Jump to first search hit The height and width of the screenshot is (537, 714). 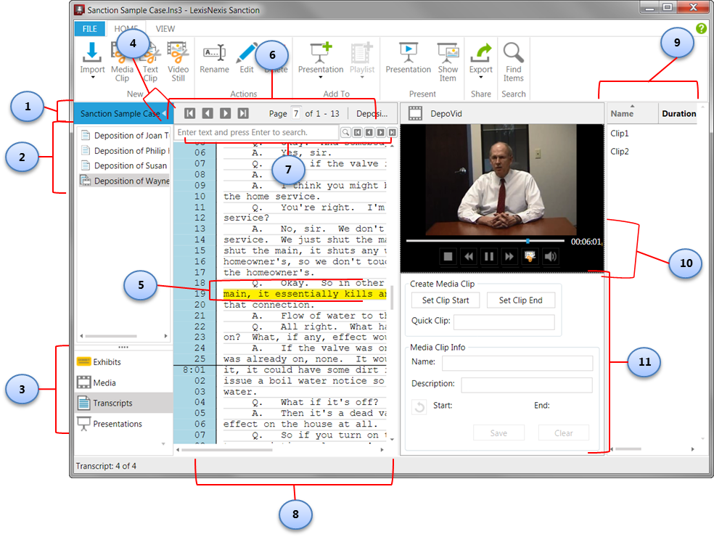(x=358, y=133)
